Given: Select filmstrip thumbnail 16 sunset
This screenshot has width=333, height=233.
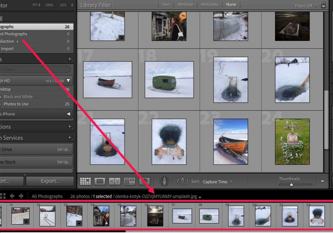Looking at the screenshot, I should (155, 216).
